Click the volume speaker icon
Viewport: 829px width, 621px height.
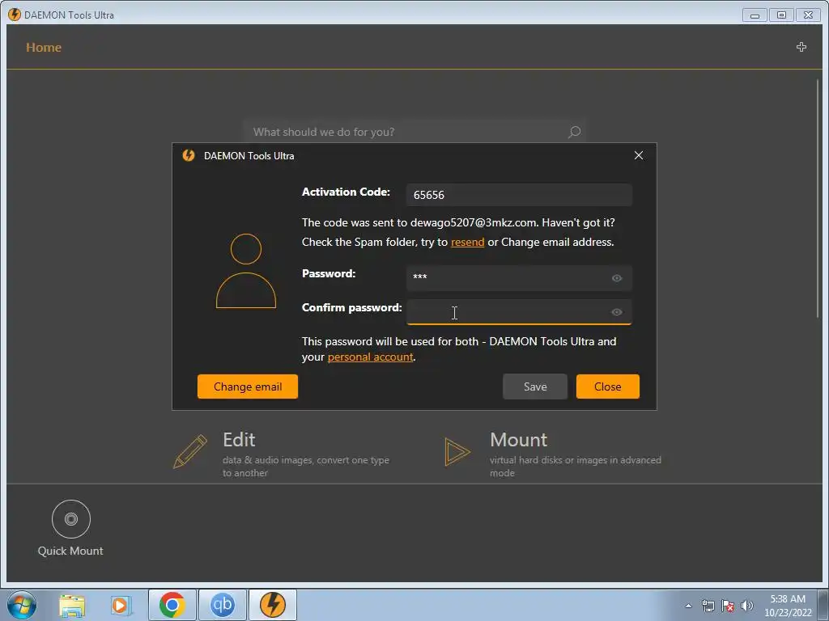tap(747, 606)
